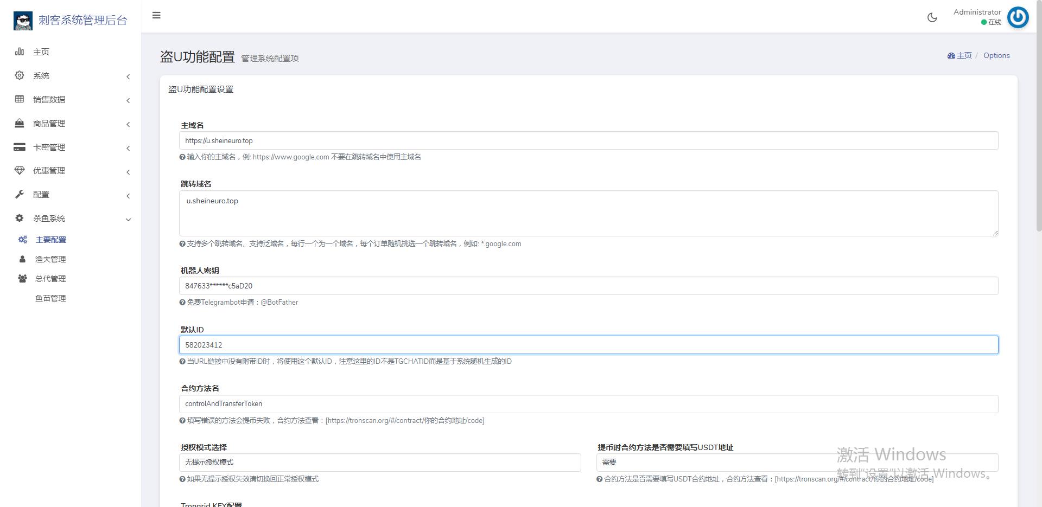Click the 优惠管理 diamond icon
1042x507 pixels.
click(20, 170)
